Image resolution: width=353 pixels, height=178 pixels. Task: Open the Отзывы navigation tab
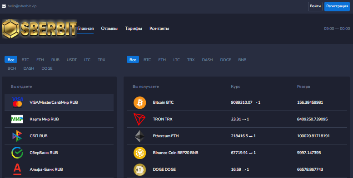pos(109,29)
